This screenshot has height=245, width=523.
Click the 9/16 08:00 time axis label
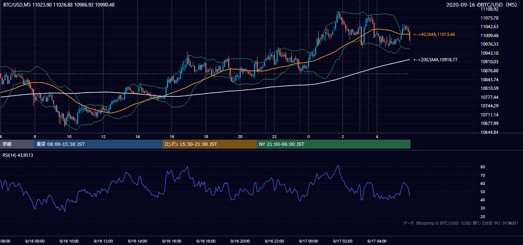pos(35,241)
